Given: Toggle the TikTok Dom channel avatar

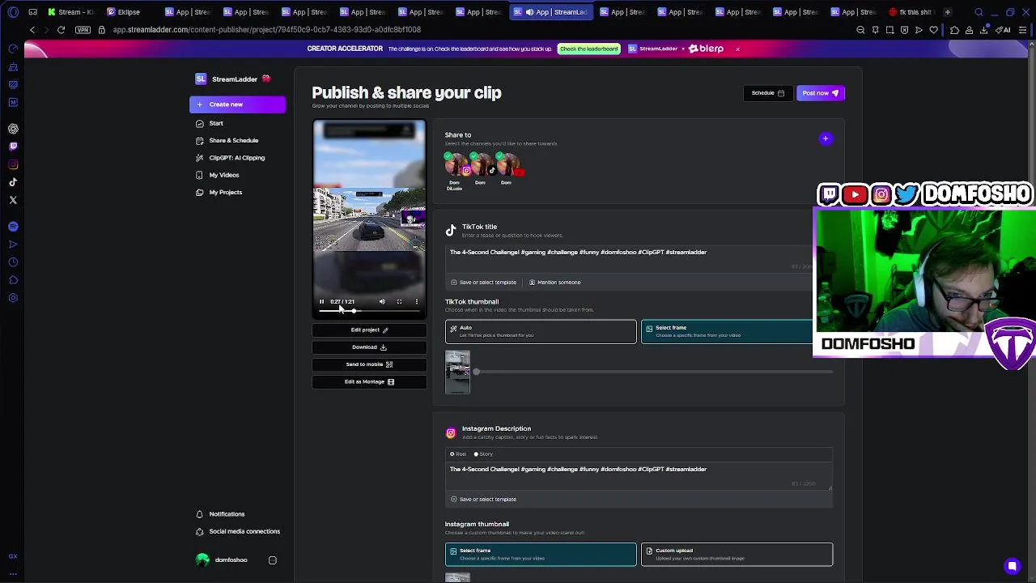Looking at the screenshot, I should coord(482,165).
